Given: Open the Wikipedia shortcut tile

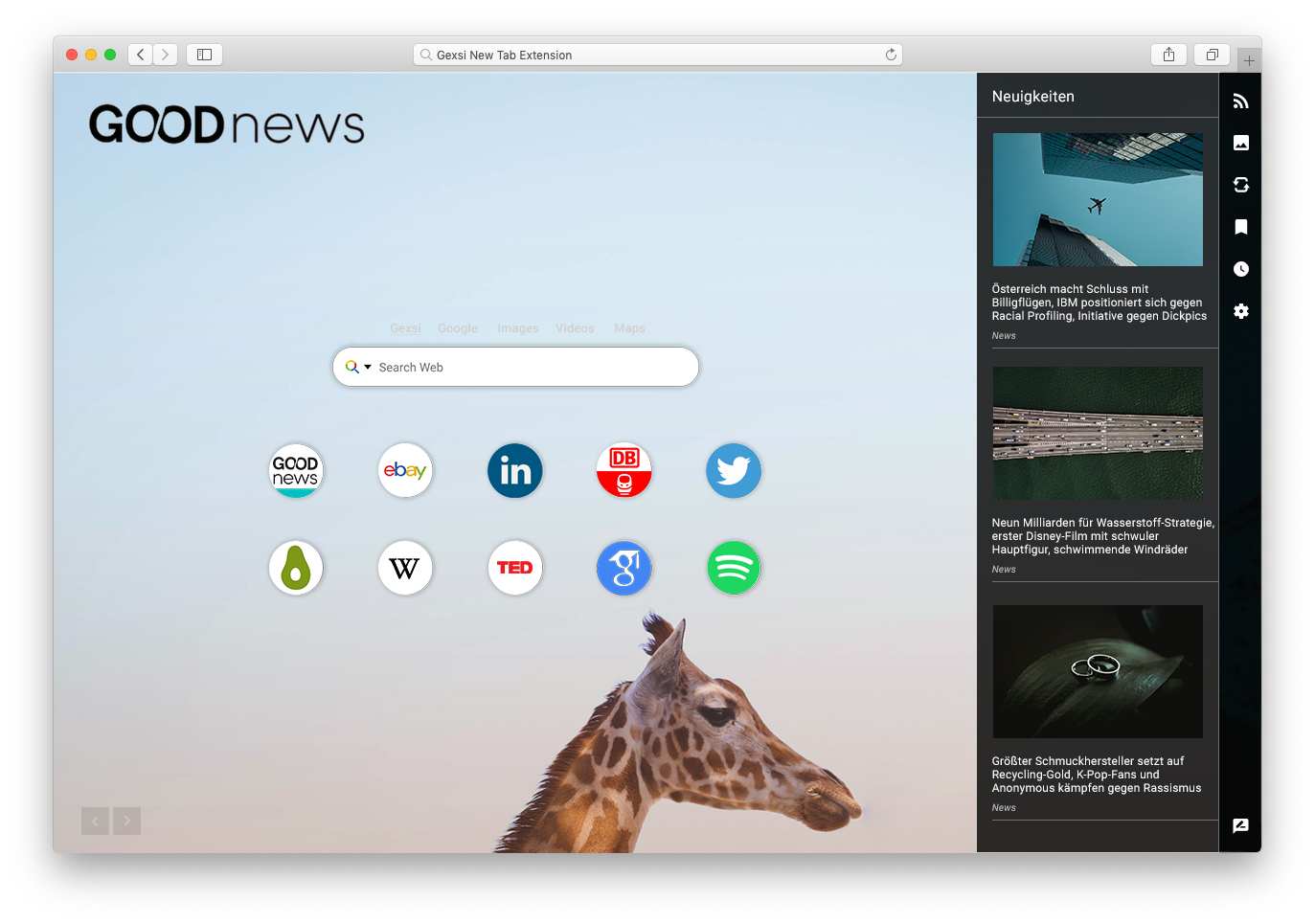Looking at the screenshot, I should (x=405, y=568).
